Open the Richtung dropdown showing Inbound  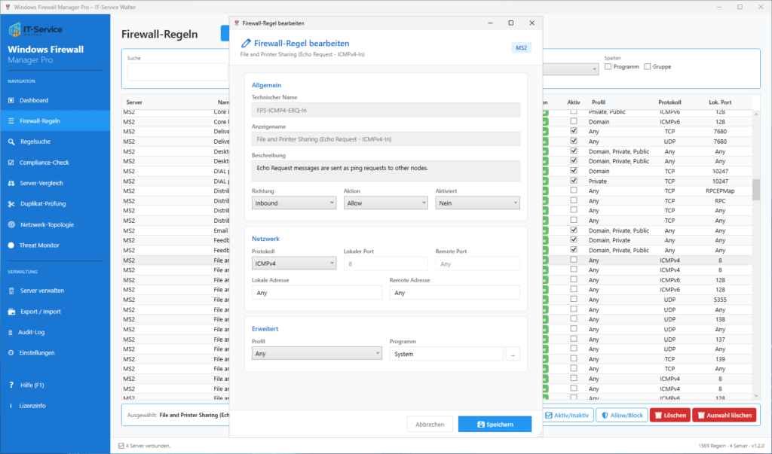(x=293, y=203)
